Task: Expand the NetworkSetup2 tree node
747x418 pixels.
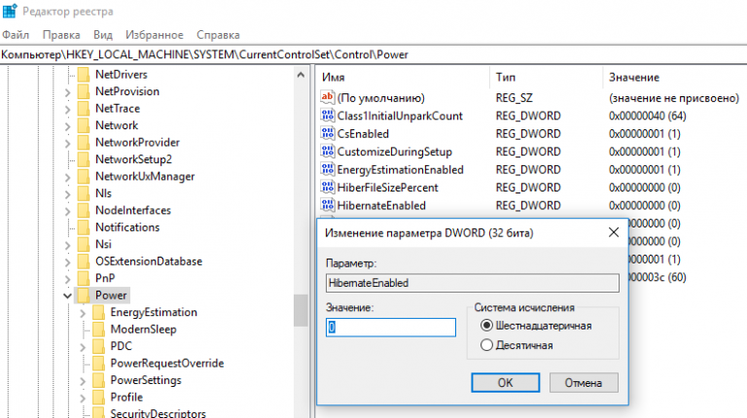Action: point(67,159)
